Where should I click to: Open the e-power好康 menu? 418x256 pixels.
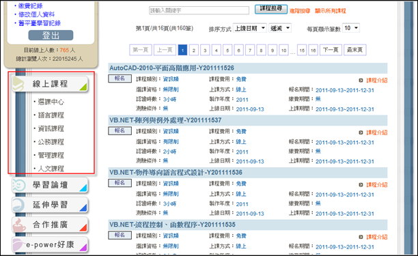pyautogui.click(x=50, y=244)
